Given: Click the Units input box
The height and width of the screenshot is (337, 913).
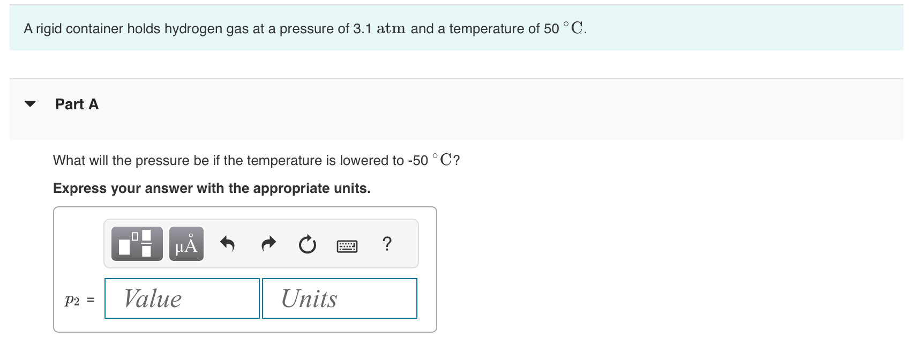Looking at the screenshot, I should coord(339,298).
